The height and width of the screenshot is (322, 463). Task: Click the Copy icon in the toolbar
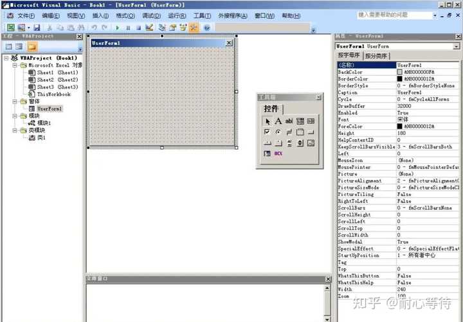pyautogui.click(x=60, y=28)
